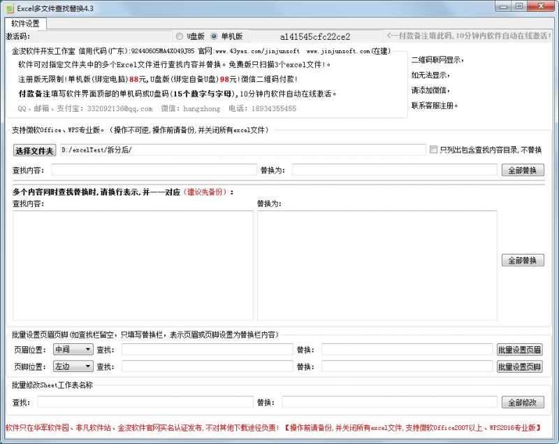Click the 批量设置页脚 button
The height and width of the screenshot is (444, 559).
(520, 365)
